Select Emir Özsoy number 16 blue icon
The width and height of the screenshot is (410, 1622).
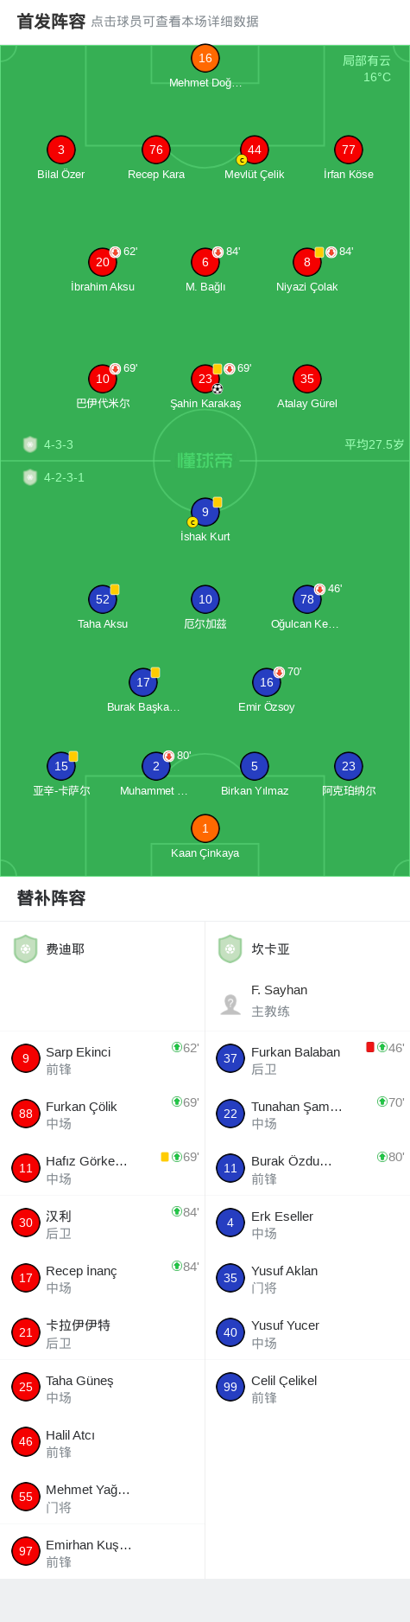pos(266,682)
